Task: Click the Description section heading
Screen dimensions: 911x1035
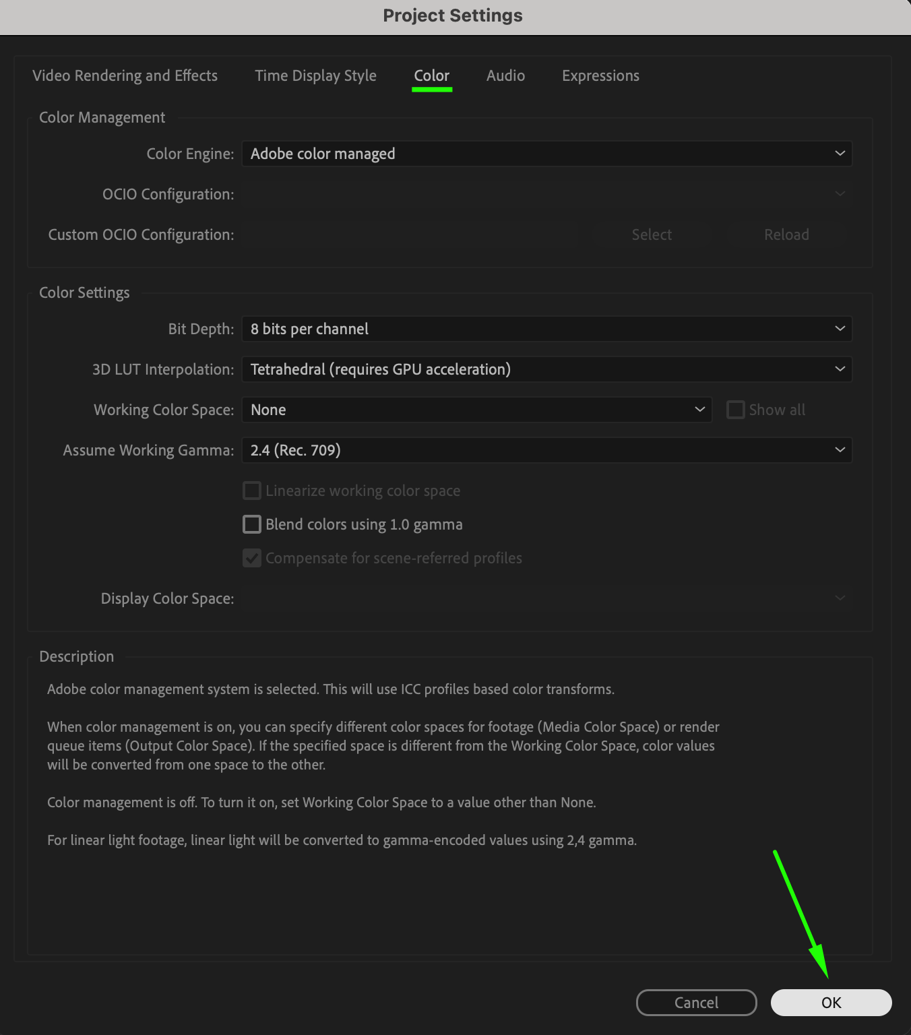Action: pos(76,656)
